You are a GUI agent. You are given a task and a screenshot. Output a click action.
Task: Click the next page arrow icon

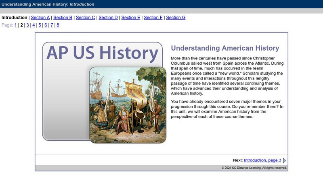coord(285,160)
